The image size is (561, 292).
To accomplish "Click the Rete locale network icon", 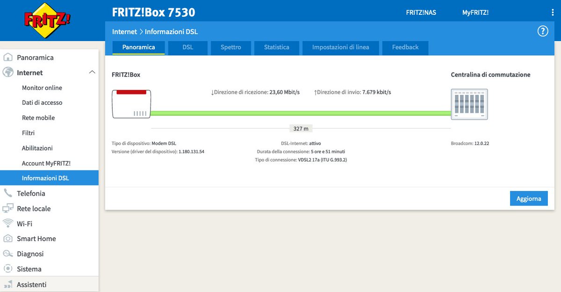I will point(8,208).
